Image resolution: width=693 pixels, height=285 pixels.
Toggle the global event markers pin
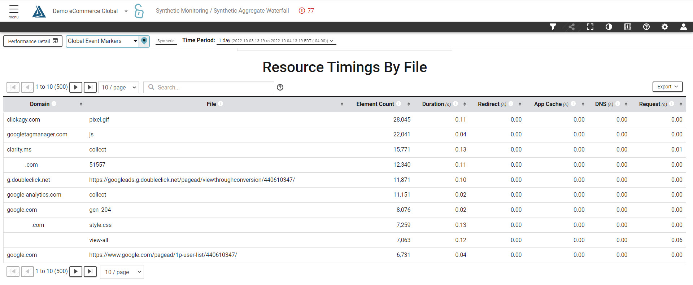click(x=144, y=41)
